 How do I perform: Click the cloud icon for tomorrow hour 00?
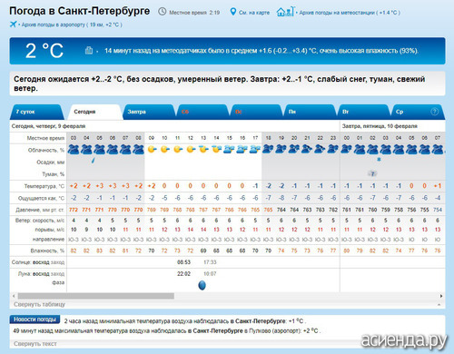(346, 149)
